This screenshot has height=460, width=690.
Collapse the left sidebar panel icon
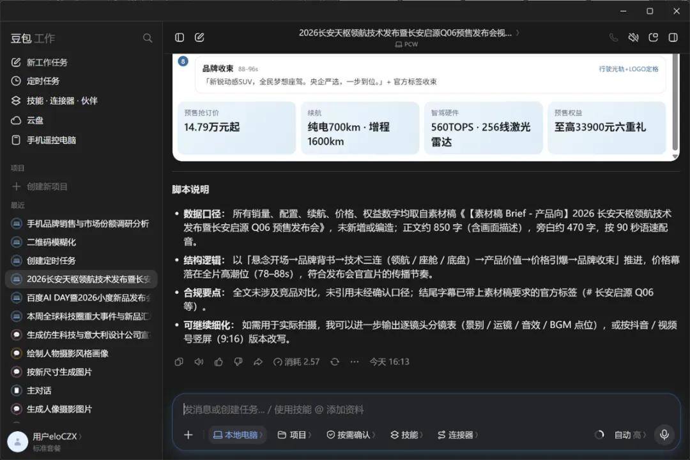point(180,38)
